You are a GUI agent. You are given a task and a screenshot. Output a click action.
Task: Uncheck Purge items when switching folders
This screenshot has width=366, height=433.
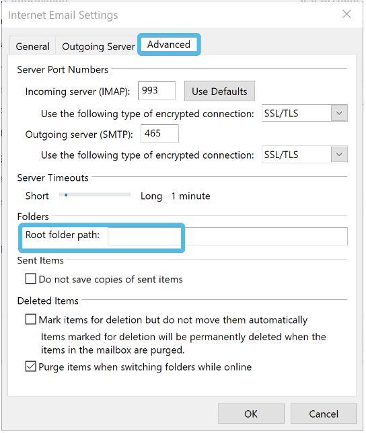click(31, 366)
